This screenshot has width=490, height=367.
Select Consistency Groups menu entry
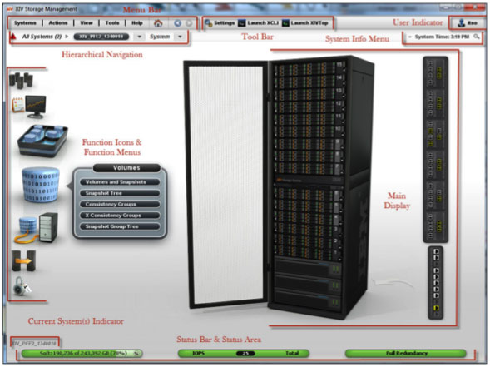click(x=120, y=204)
